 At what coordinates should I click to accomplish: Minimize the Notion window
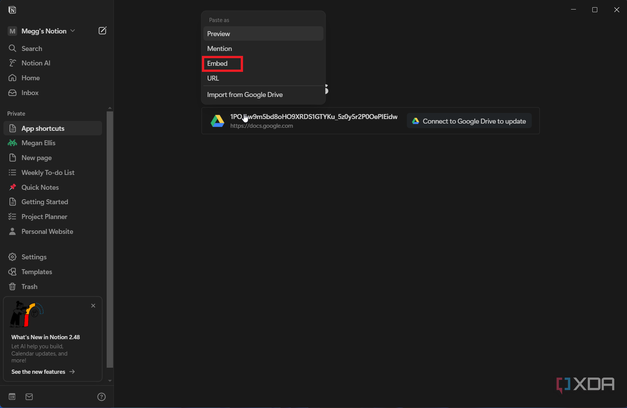pyautogui.click(x=573, y=10)
